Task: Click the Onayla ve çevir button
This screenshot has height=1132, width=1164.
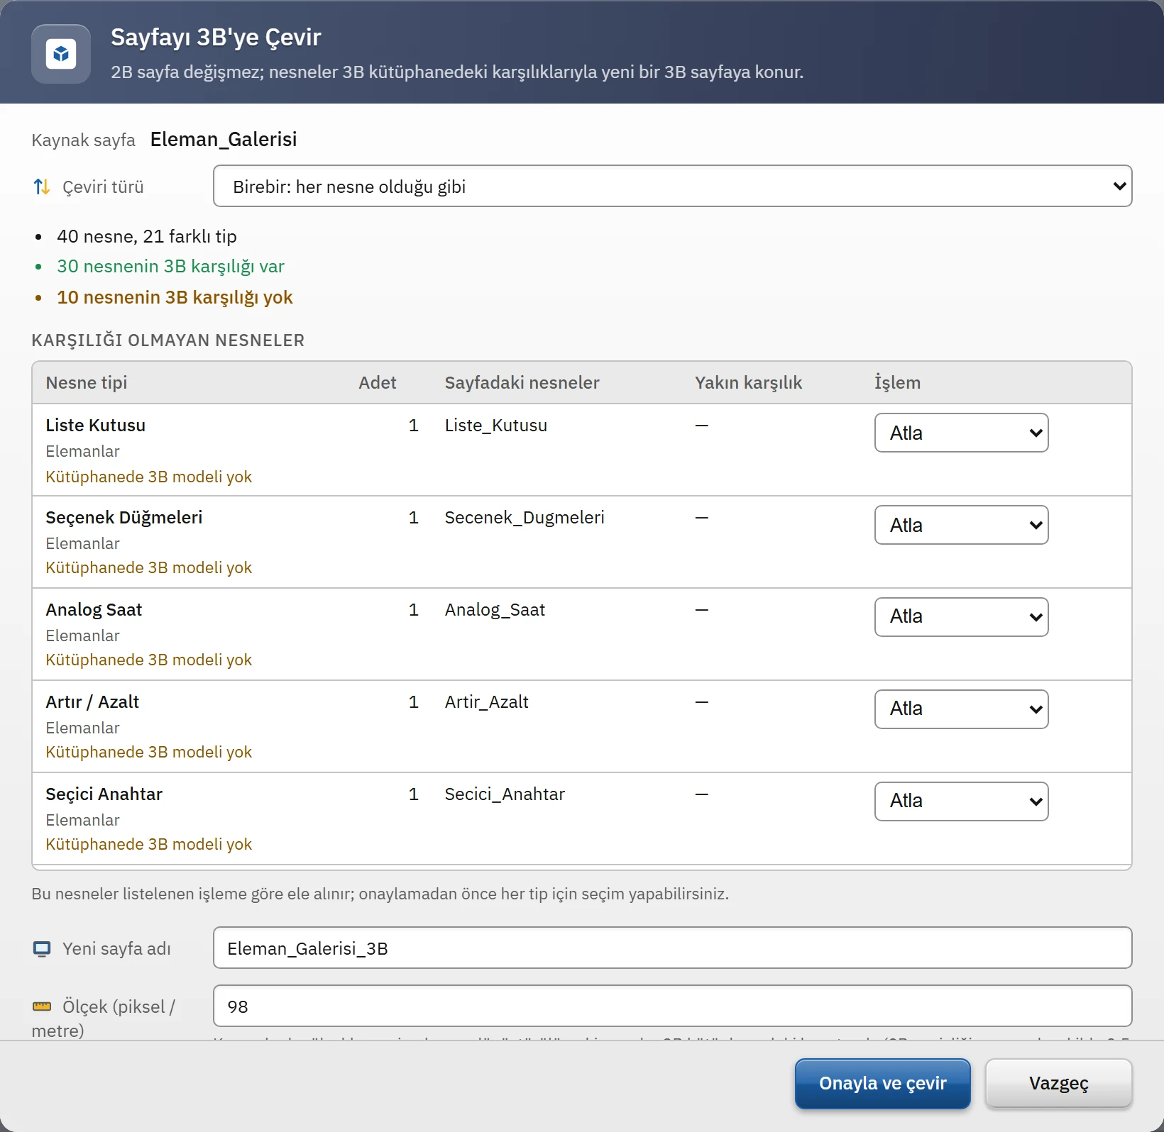Action: point(882,1084)
